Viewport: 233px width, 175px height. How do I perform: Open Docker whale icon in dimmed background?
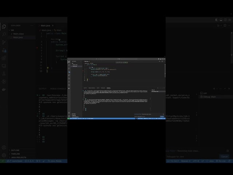pyautogui.click(x=4, y=89)
